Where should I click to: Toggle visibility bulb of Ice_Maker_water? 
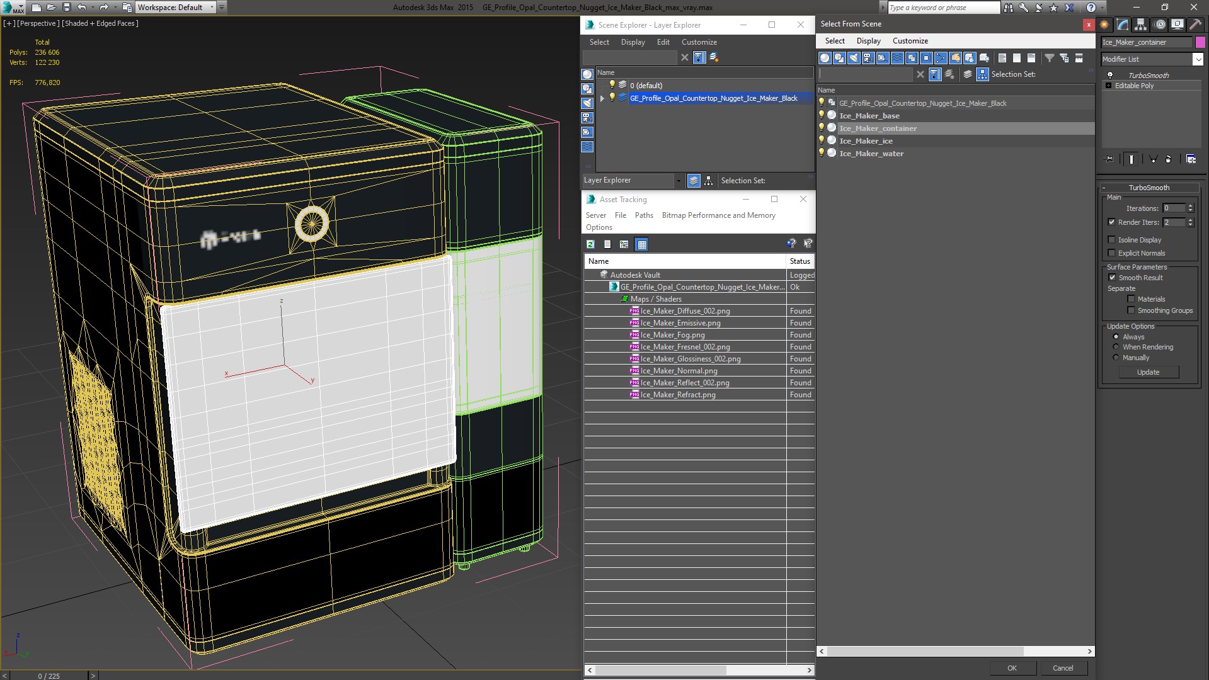pyautogui.click(x=821, y=153)
